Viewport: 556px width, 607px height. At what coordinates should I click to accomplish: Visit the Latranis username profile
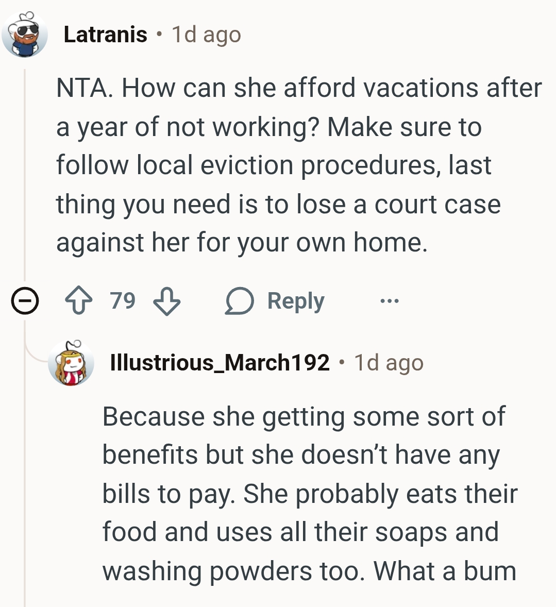(106, 35)
